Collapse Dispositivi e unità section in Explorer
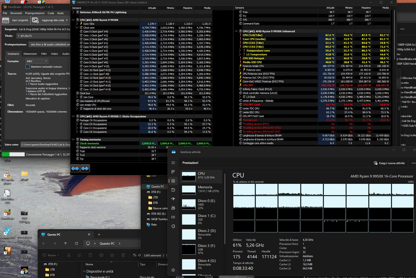Screen dimensions: 416x278 (84, 271)
